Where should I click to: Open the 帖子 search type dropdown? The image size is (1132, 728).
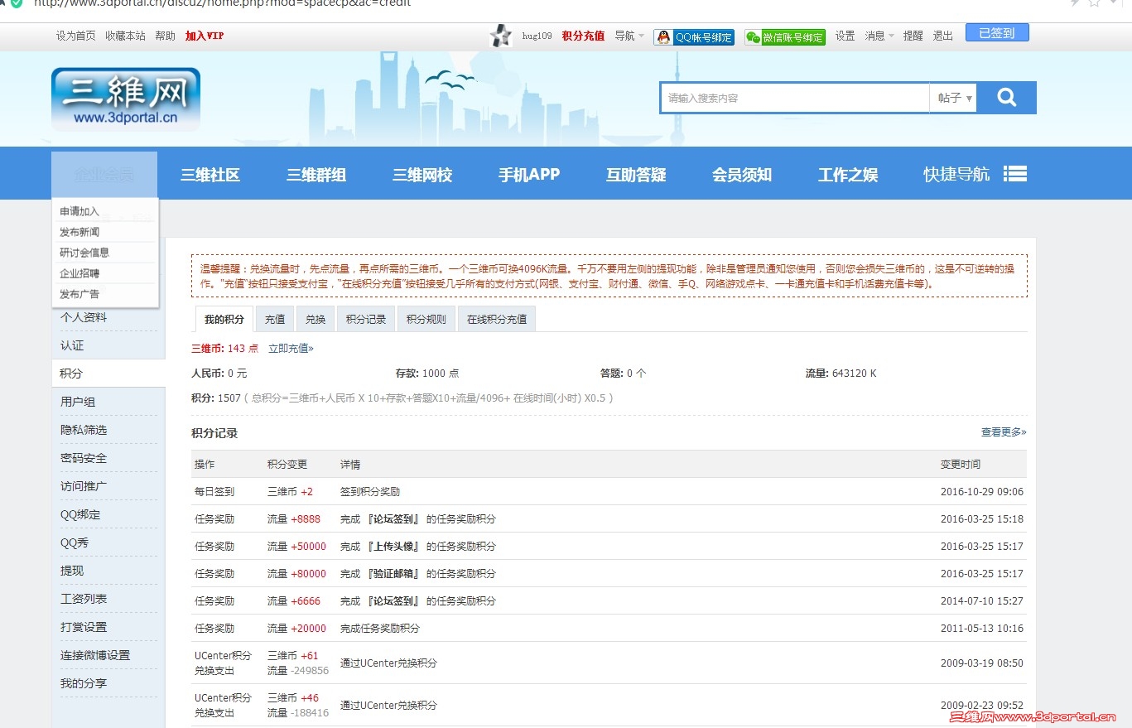click(954, 98)
